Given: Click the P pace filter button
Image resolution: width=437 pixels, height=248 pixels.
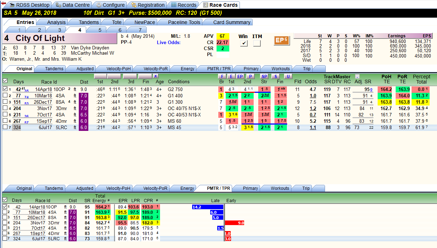Looking at the screenshot, I should click(x=250, y=76).
